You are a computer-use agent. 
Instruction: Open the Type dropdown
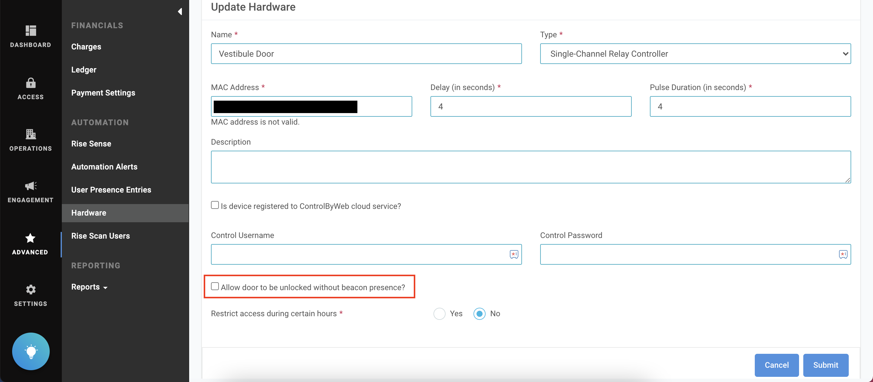point(695,54)
